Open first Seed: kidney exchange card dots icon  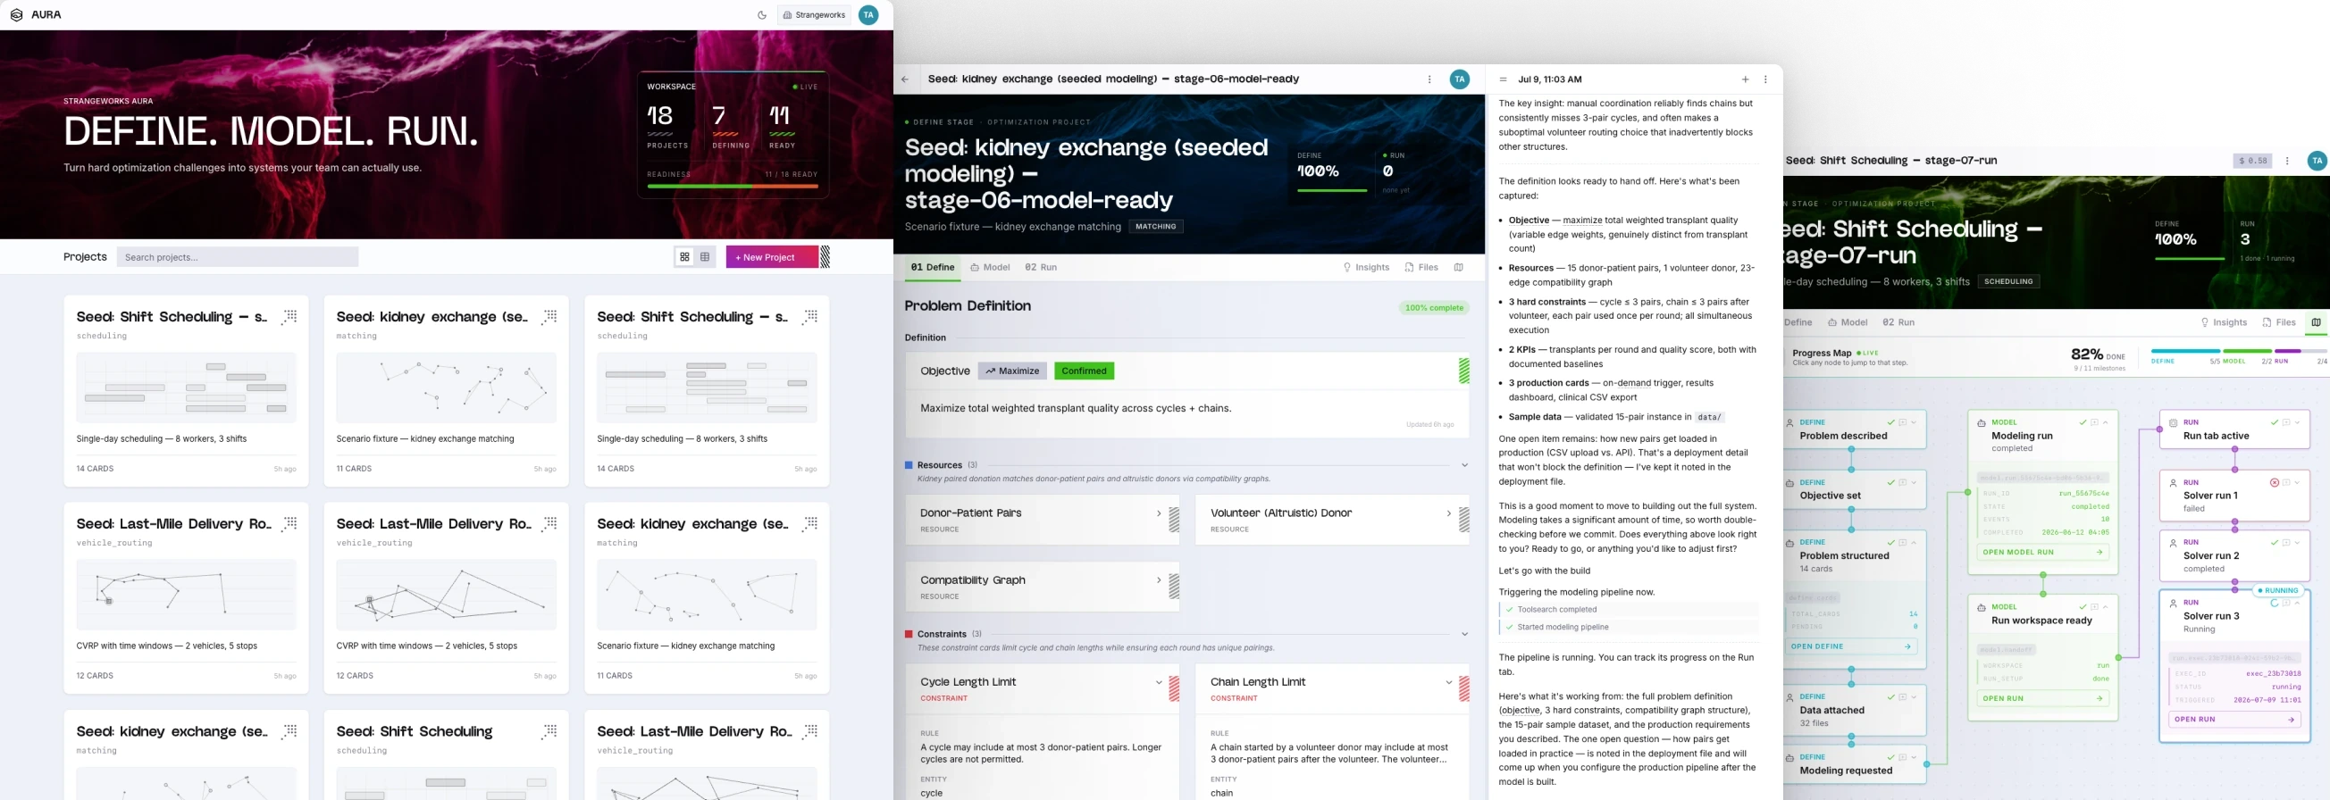point(549,316)
